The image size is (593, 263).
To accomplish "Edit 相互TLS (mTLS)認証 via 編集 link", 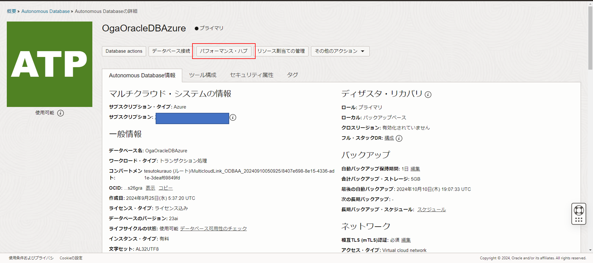I will [x=406, y=240].
